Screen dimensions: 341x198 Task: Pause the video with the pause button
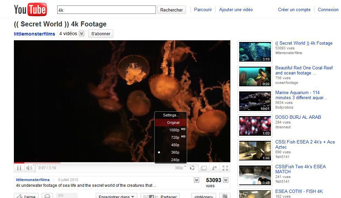[19, 168]
